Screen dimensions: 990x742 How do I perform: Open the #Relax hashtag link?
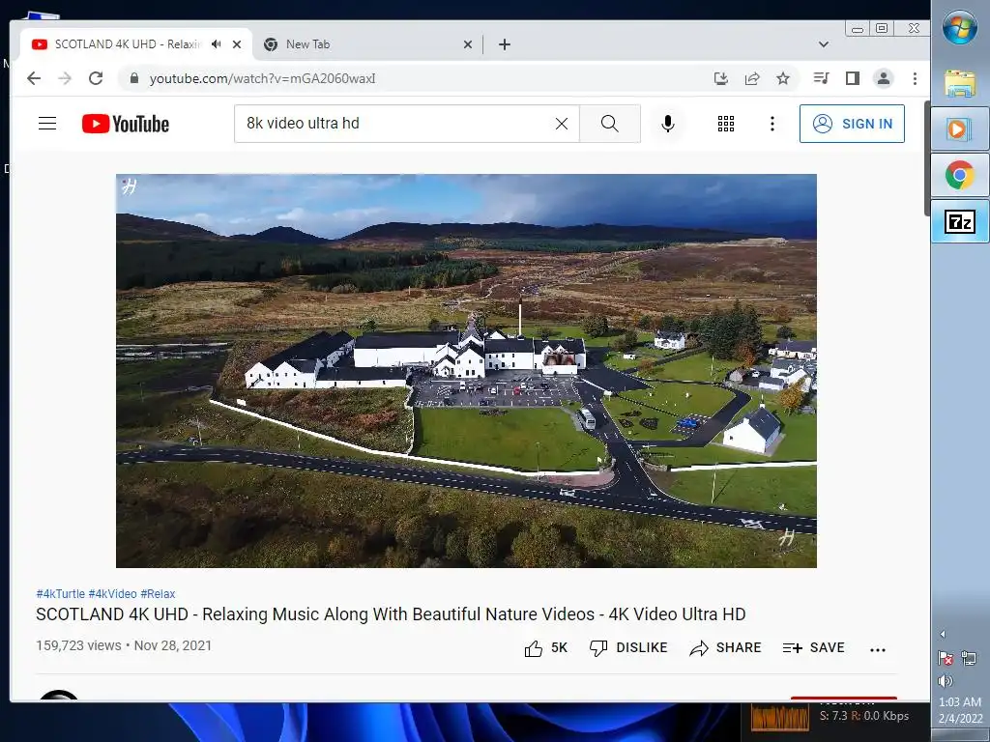pyautogui.click(x=158, y=594)
